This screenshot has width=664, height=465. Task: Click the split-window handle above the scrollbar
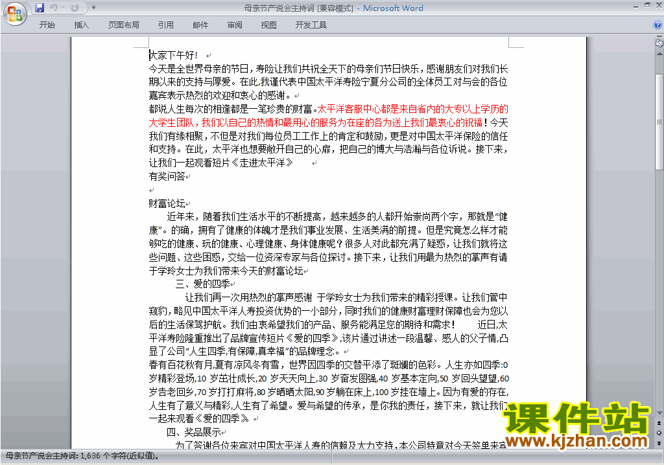pos(659,36)
